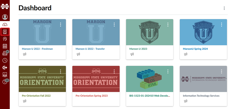This screenshot has height=109, width=231.
Task: Open the Inbox icon with badge 4
Action: [x=5, y=53]
